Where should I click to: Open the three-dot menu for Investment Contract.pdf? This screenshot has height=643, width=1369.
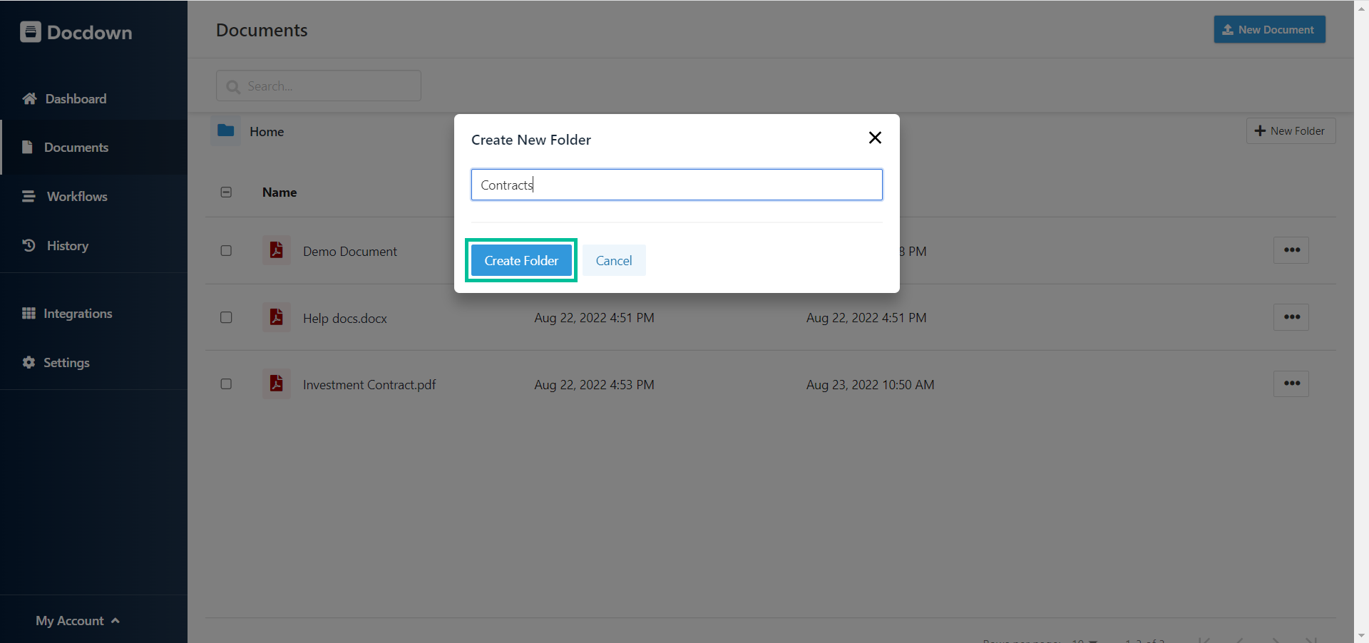coord(1291,384)
